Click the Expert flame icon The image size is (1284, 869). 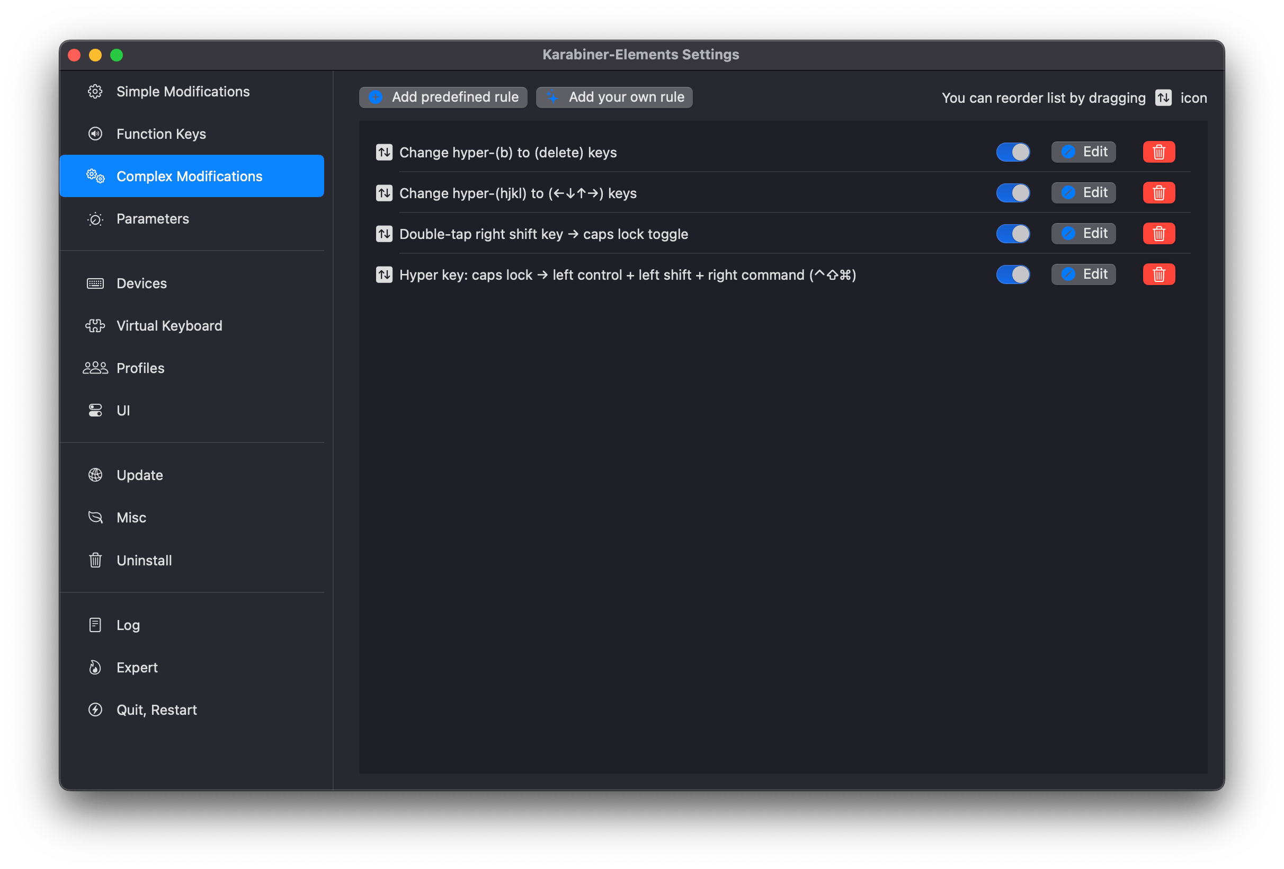coord(95,667)
